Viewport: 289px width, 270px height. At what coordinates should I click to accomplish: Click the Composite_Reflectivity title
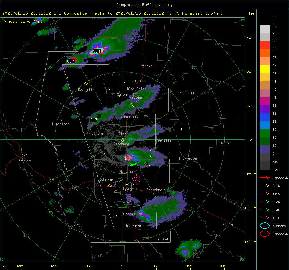coord(144,5)
